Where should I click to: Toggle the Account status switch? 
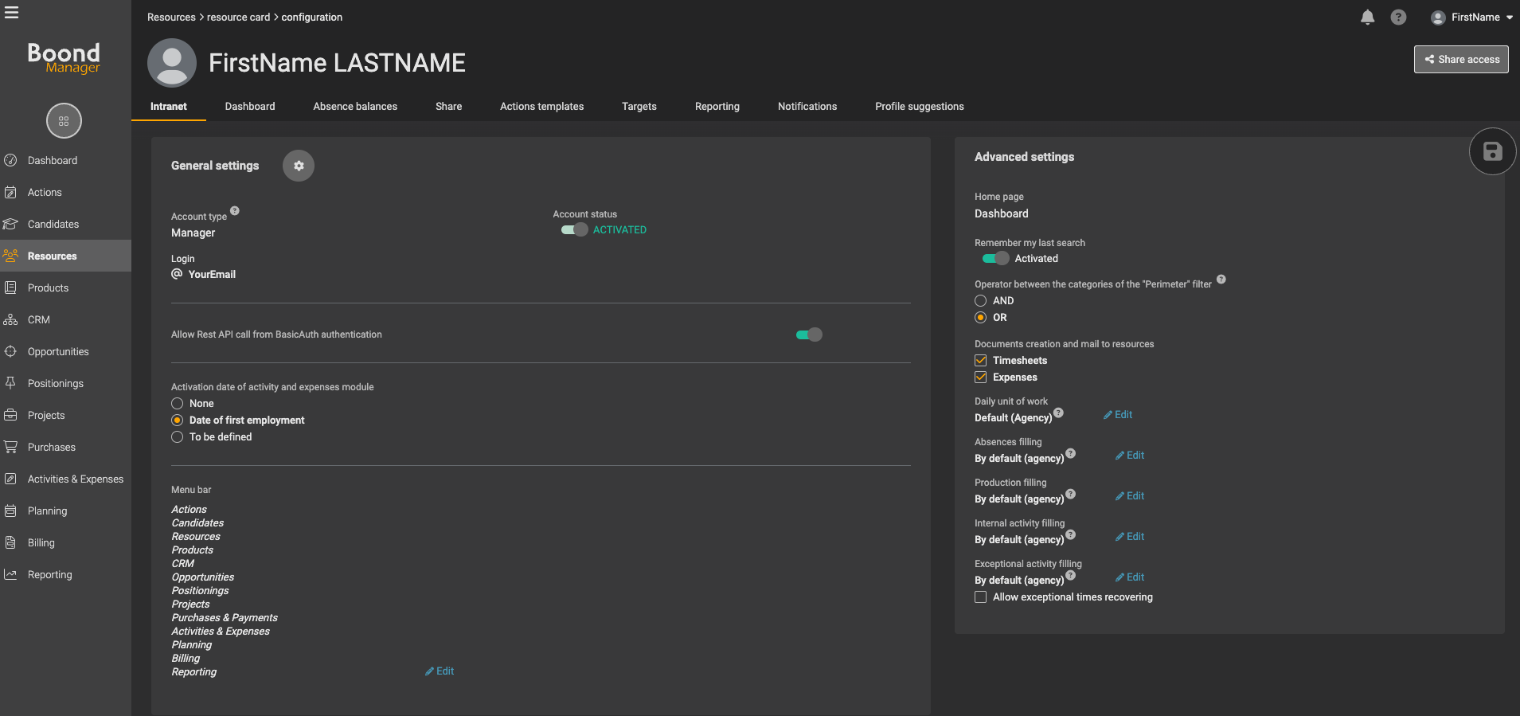click(574, 230)
